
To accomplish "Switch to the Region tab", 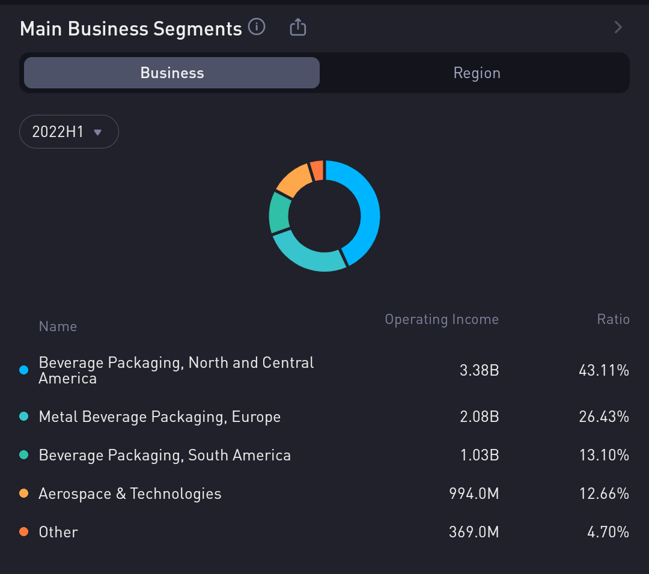I will click(477, 73).
